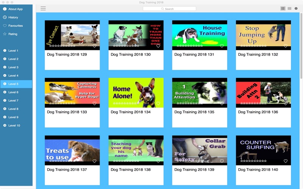Switch to list view layout
Image resolution: width=303 pixels, height=189 pixels.
point(289,8)
